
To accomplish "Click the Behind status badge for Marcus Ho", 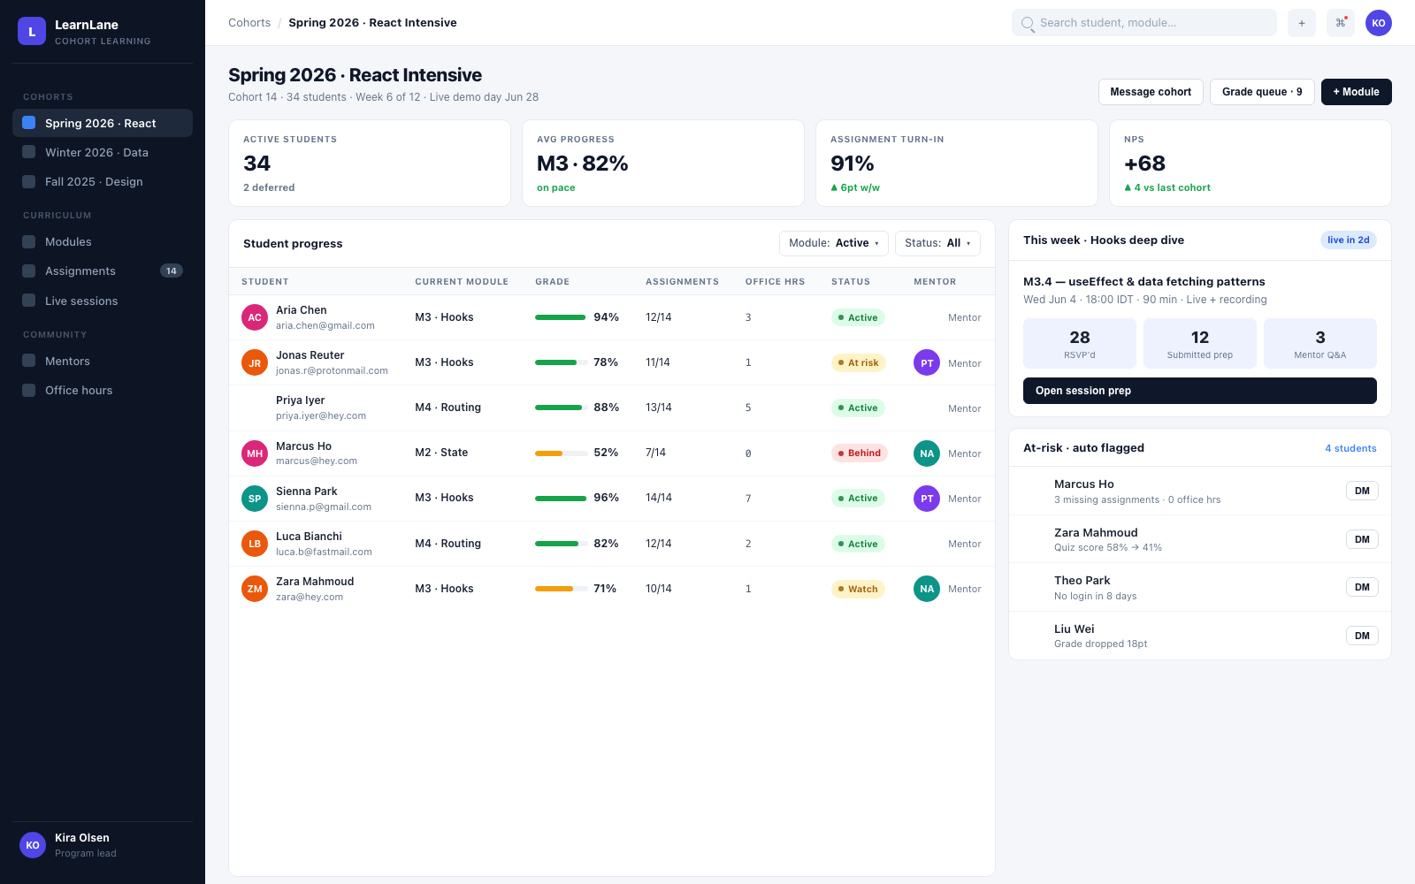I will pos(859,453).
